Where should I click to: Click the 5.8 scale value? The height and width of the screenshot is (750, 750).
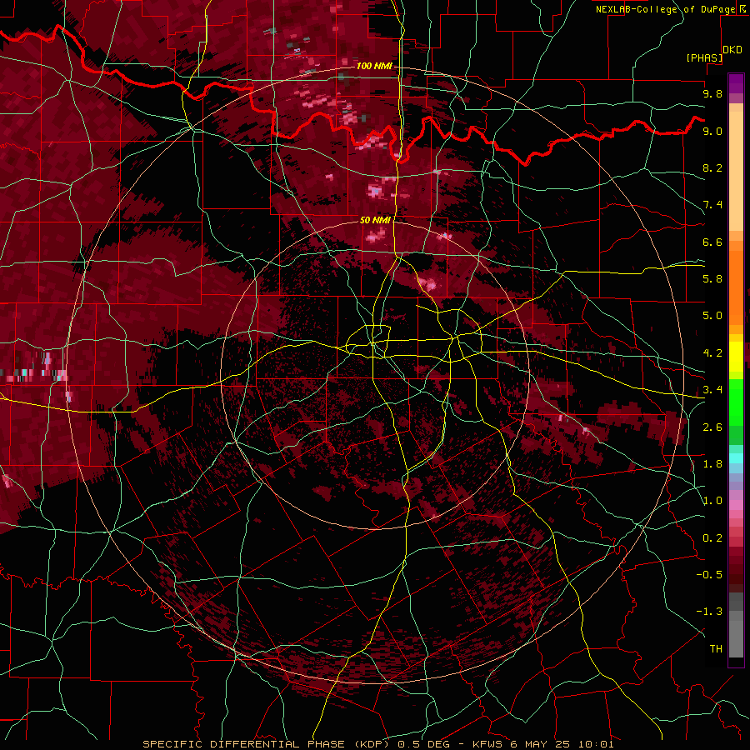712,279
